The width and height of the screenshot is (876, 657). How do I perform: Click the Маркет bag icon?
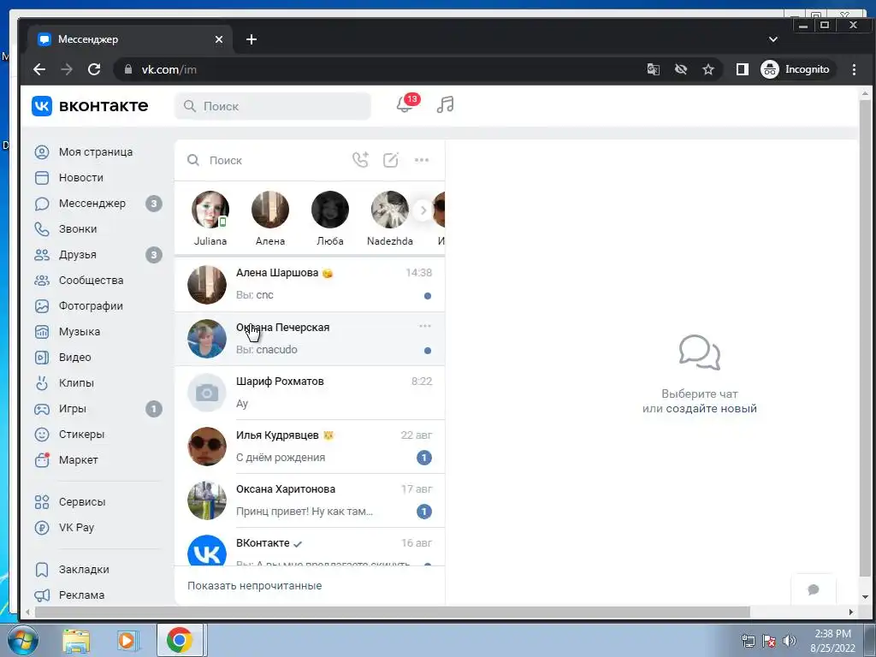42,459
